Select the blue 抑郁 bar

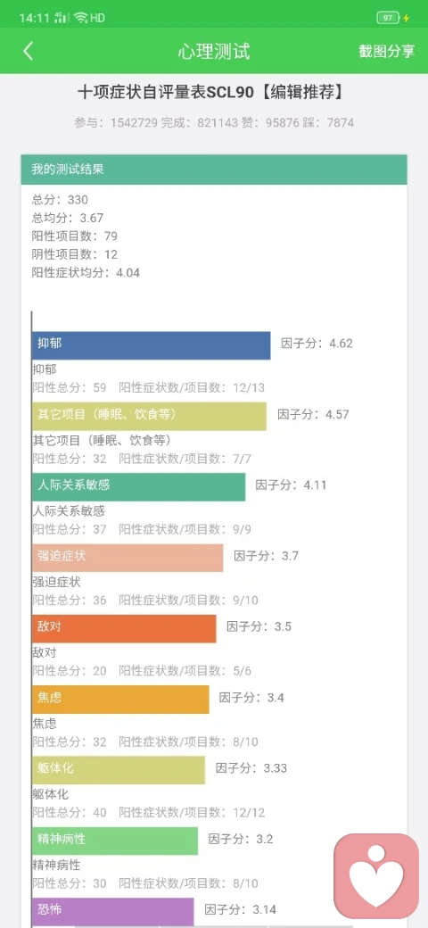tap(152, 345)
